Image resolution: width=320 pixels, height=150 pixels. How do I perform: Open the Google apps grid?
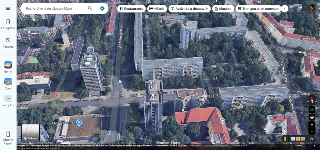point(300,8)
